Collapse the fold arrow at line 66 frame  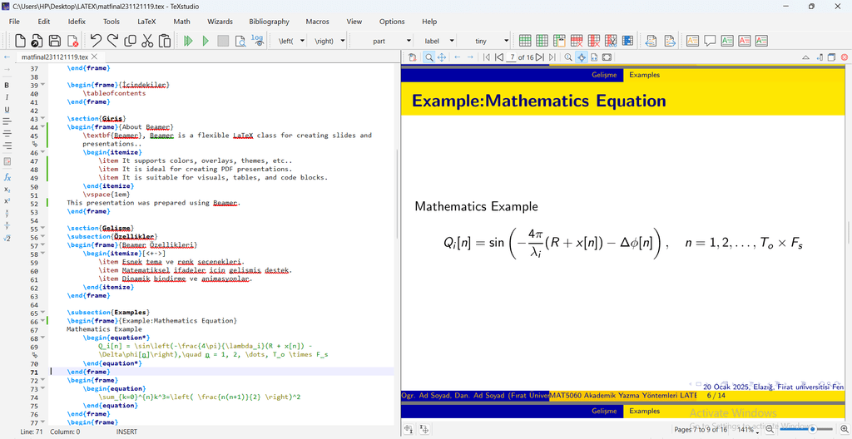click(x=43, y=321)
